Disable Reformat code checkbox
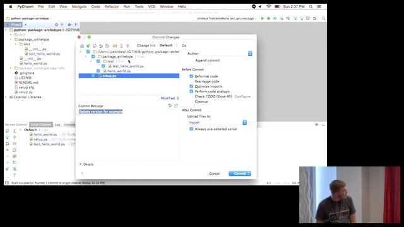Screen dimensions: 404x227 pos(191,76)
